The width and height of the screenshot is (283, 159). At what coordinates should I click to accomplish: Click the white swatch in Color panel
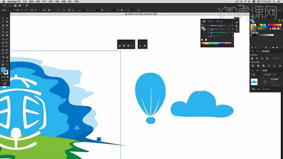[206, 40]
